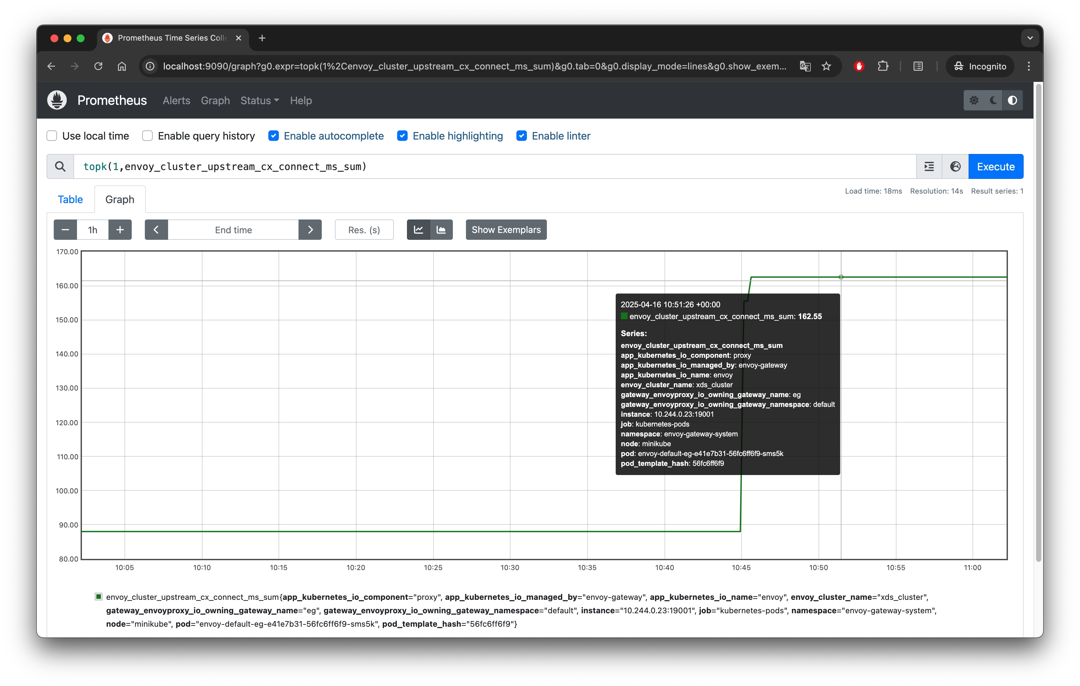Switch to the dark moon theme

[993, 101]
